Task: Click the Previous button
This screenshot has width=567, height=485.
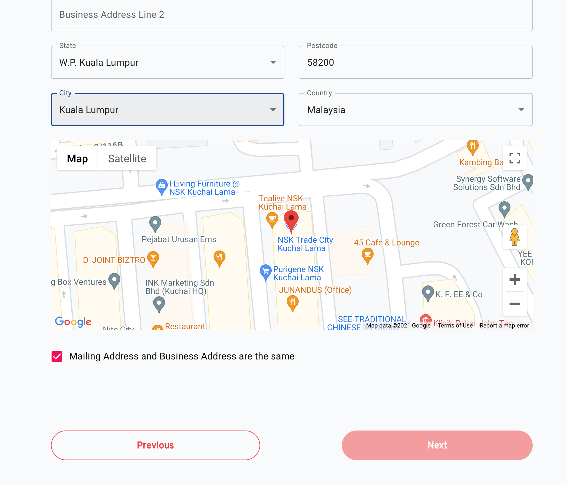Action: pyautogui.click(x=155, y=445)
